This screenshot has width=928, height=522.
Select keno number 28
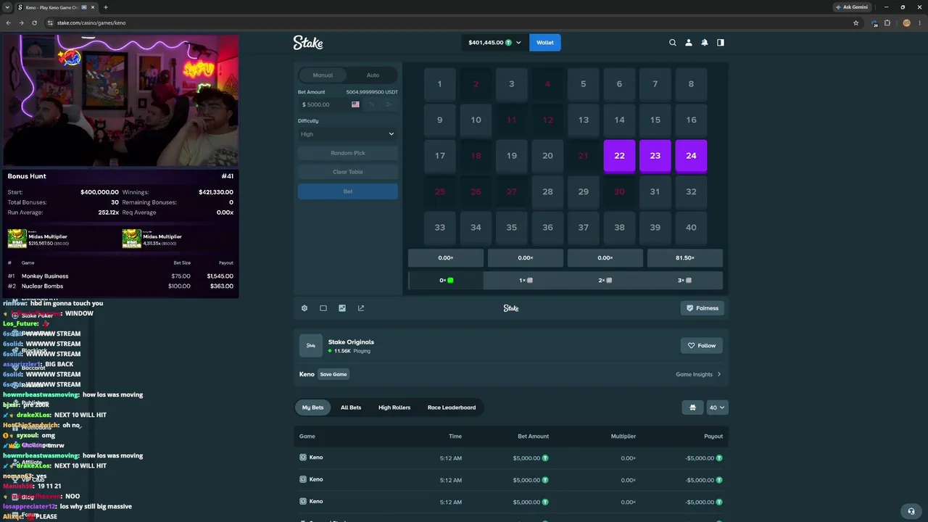(x=547, y=191)
